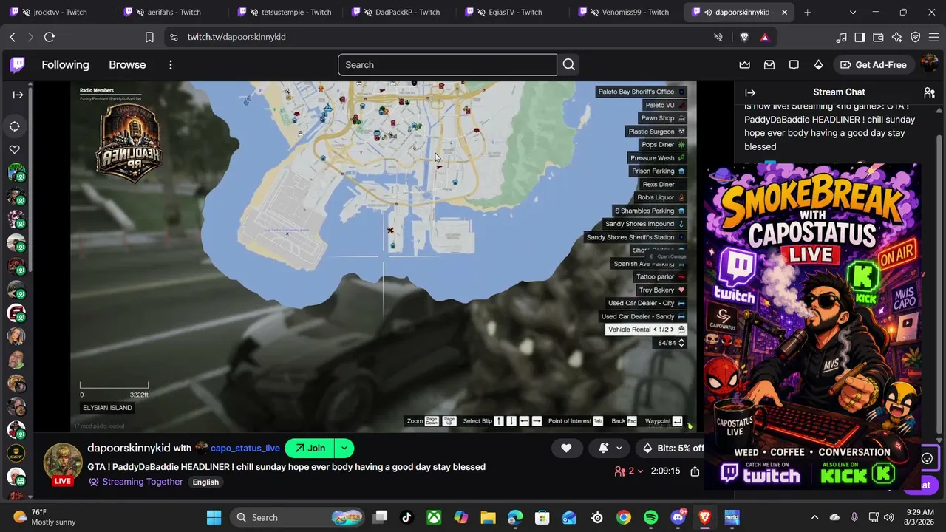
Task: Open the Brave Wallet icon
Action: click(x=878, y=37)
